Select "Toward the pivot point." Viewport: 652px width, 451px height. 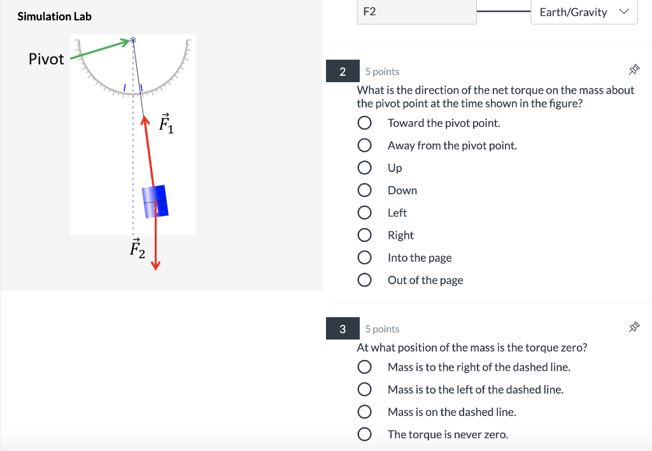point(364,122)
